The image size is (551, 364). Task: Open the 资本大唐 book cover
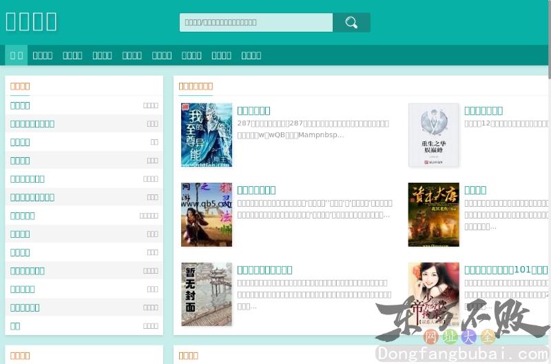coord(433,214)
